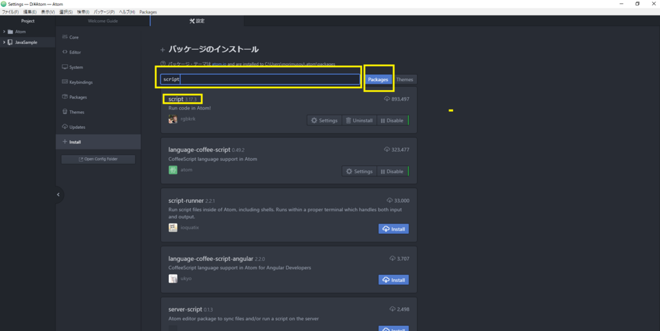
Task: Select JavaSample in project tree
Action: [26, 43]
